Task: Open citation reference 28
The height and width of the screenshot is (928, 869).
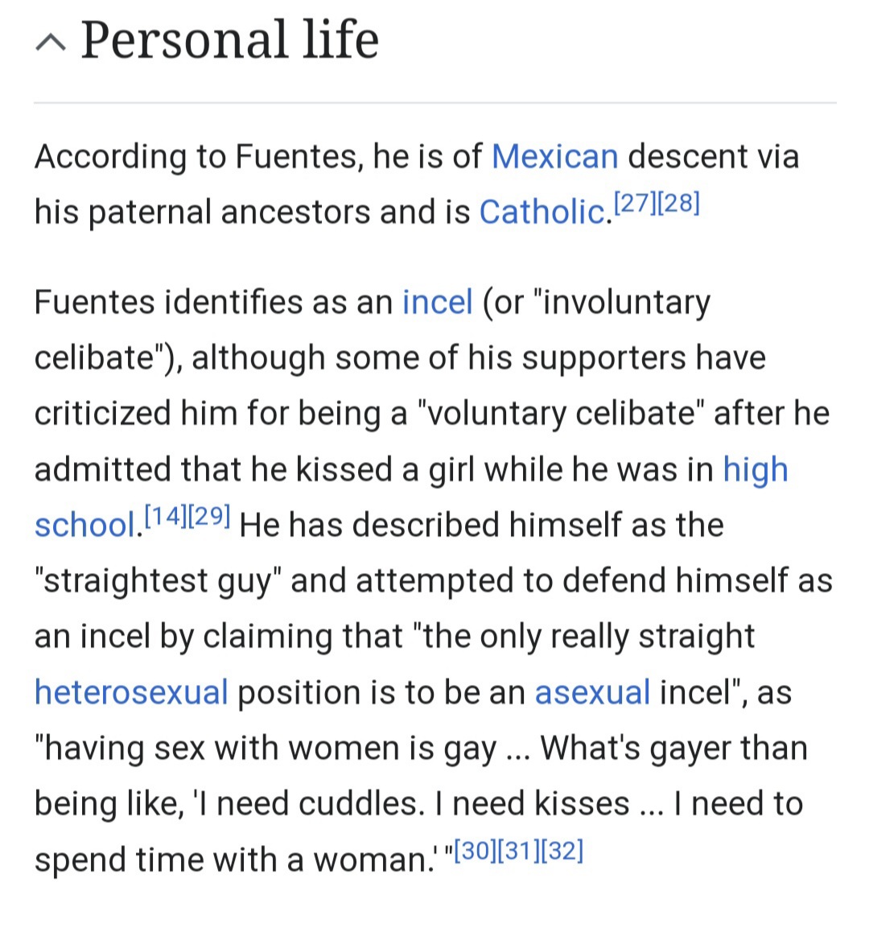Action: [x=678, y=203]
